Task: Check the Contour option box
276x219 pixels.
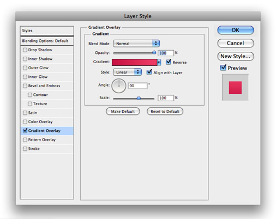Action: pyautogui.click(x=30, y=95)
